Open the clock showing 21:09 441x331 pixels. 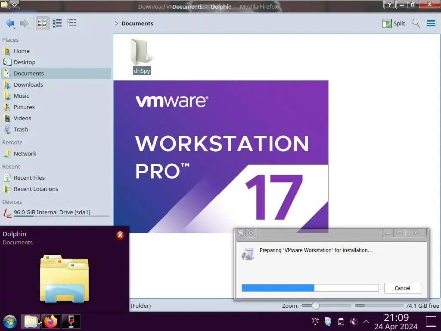point(396,322)
